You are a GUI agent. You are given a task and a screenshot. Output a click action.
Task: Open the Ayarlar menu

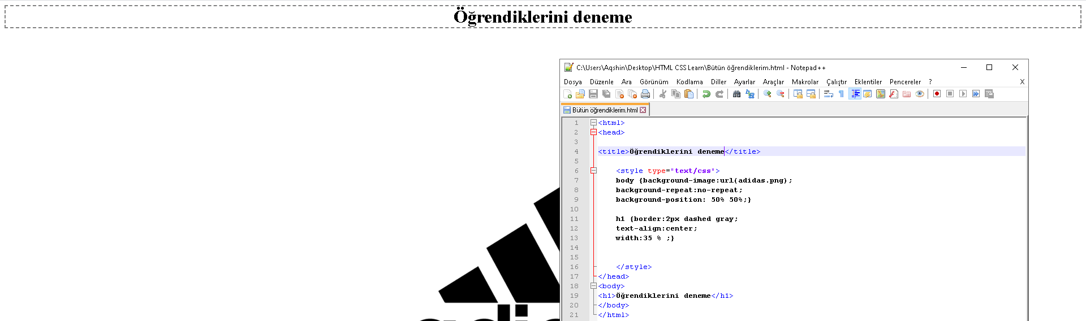744,82
